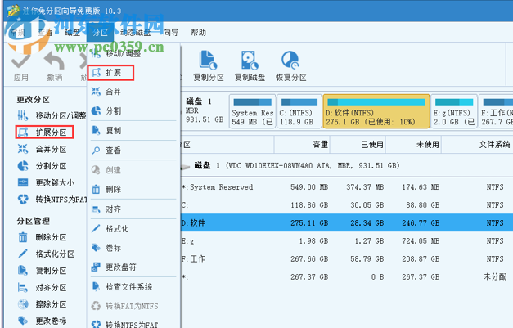Click 合并分区 in the left sidebar

click(x=42, y=150)
